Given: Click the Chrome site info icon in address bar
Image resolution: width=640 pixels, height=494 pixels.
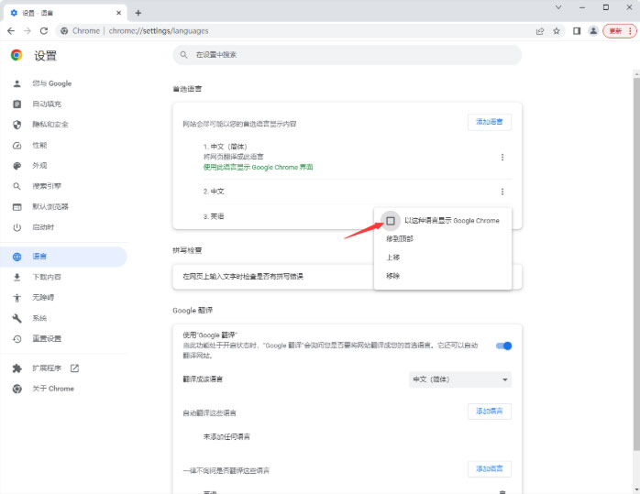Looking at the screenshot, I should pyautogui.click(x=64, y=31).
